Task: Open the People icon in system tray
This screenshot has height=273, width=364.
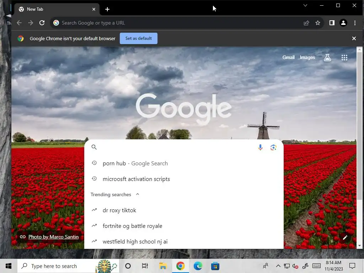Action: click(x=266, y=266)
